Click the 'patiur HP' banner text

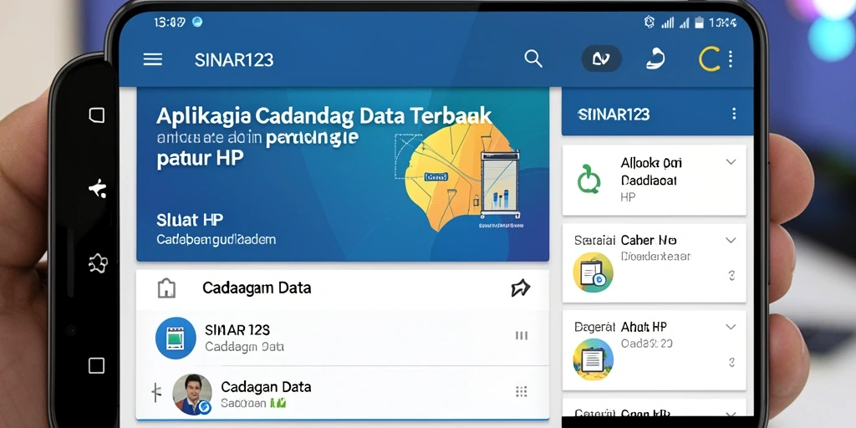200,158
